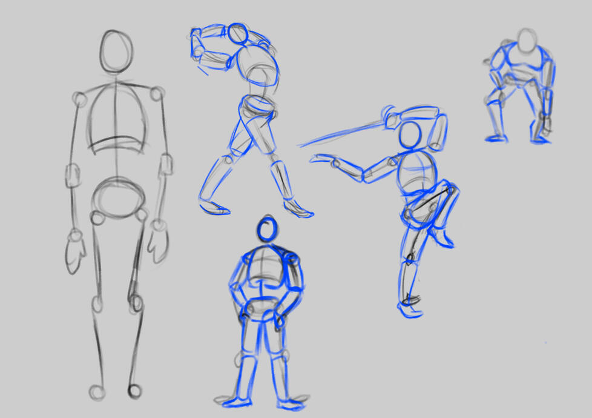Click the grey mannequin's ribcage shape
This screenshot has width=592, height=418.
click(x=116, y=117)
